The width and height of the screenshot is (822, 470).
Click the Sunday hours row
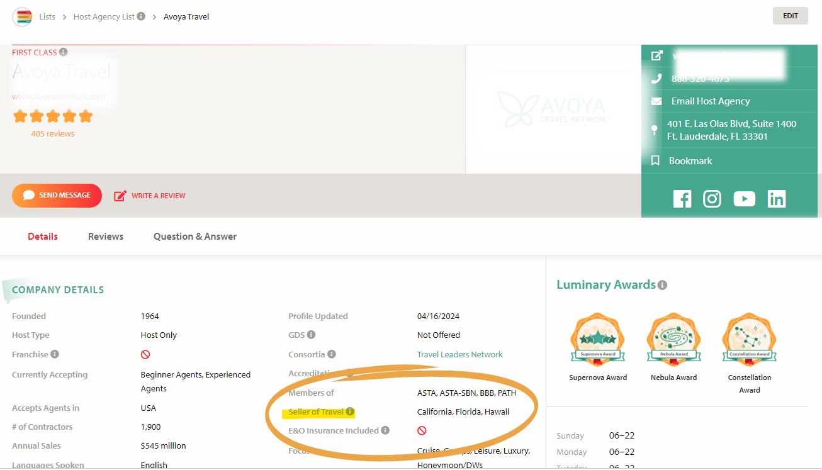pyautogui.click(x=596, y=435)
